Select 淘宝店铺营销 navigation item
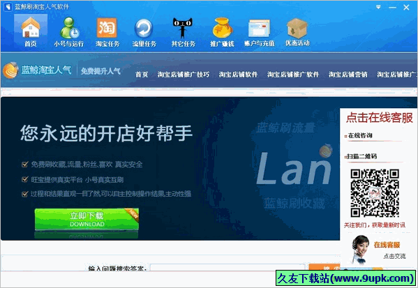The height and width of the screenshot is (288, 418). (348, 75)
